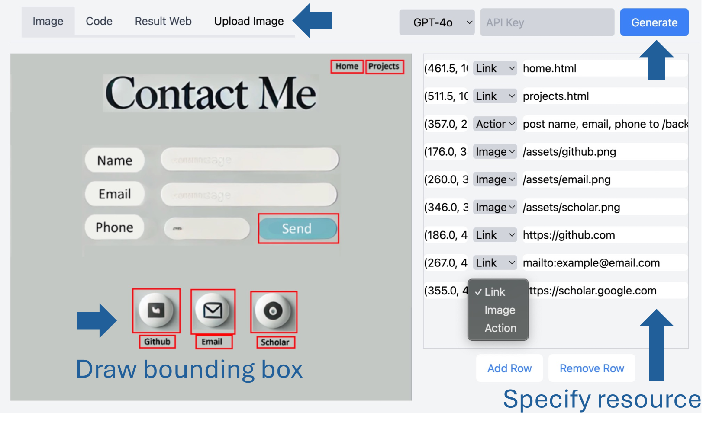Open the Link dropdown for https://github.com row
The width and height of the screenshot is (719, 432).
tap(495, 235)
